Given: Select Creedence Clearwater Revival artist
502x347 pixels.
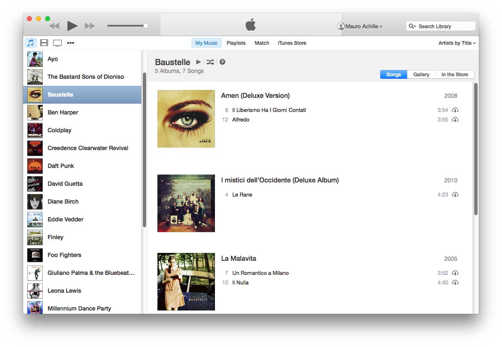Looking at the screenshot, I should pyautogui.click(x=82, y=148).
